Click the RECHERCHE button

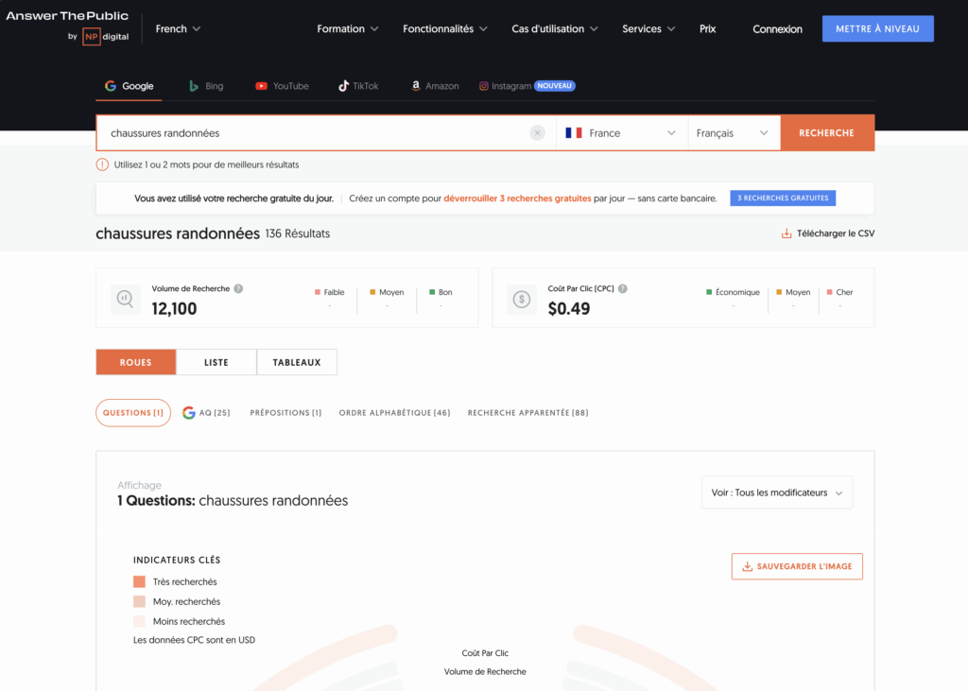click(x=827, y=132)
